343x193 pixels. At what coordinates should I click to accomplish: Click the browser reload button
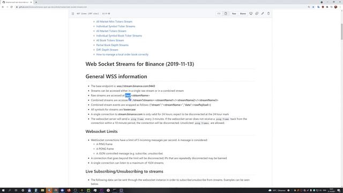(x=11, y=7)
